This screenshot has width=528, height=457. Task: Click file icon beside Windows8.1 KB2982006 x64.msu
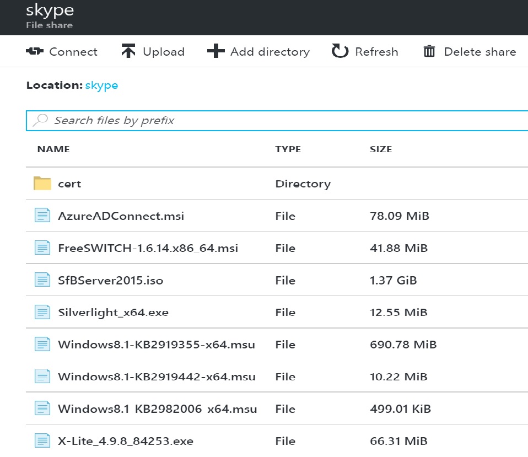(42, 408)
